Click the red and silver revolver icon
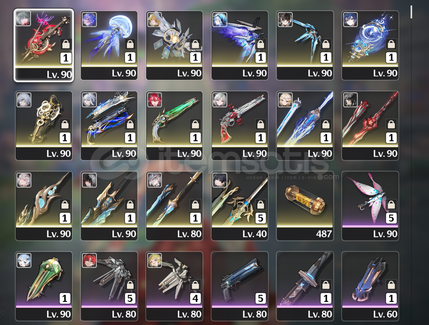This screenshot has width=429, height=325. click(240, 125)
